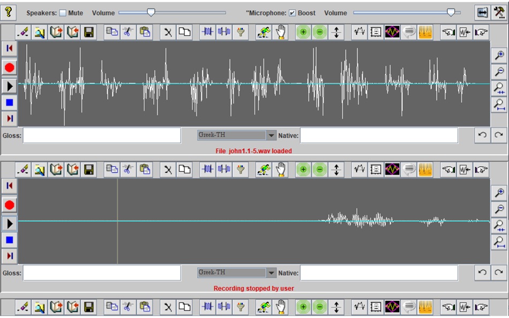Click the Native field in the recording panel
This screenshot has height=318, width=509.
(379, 273)
